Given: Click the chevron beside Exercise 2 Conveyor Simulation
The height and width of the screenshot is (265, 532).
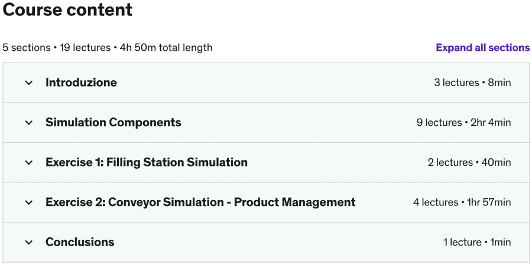Looking at the screenshot, I should coord(29,202).
